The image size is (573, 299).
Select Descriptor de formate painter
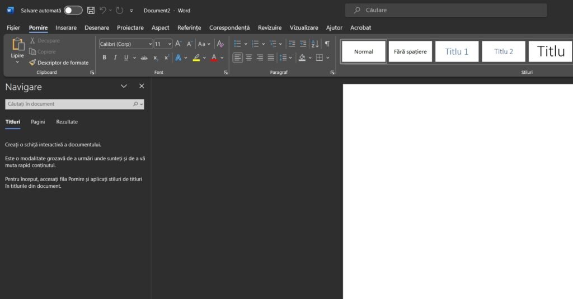[59, 63]
